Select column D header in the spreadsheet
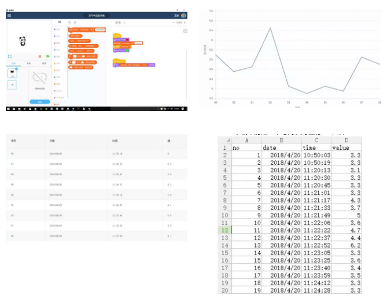The image size is (387, 299). point(347,140)
